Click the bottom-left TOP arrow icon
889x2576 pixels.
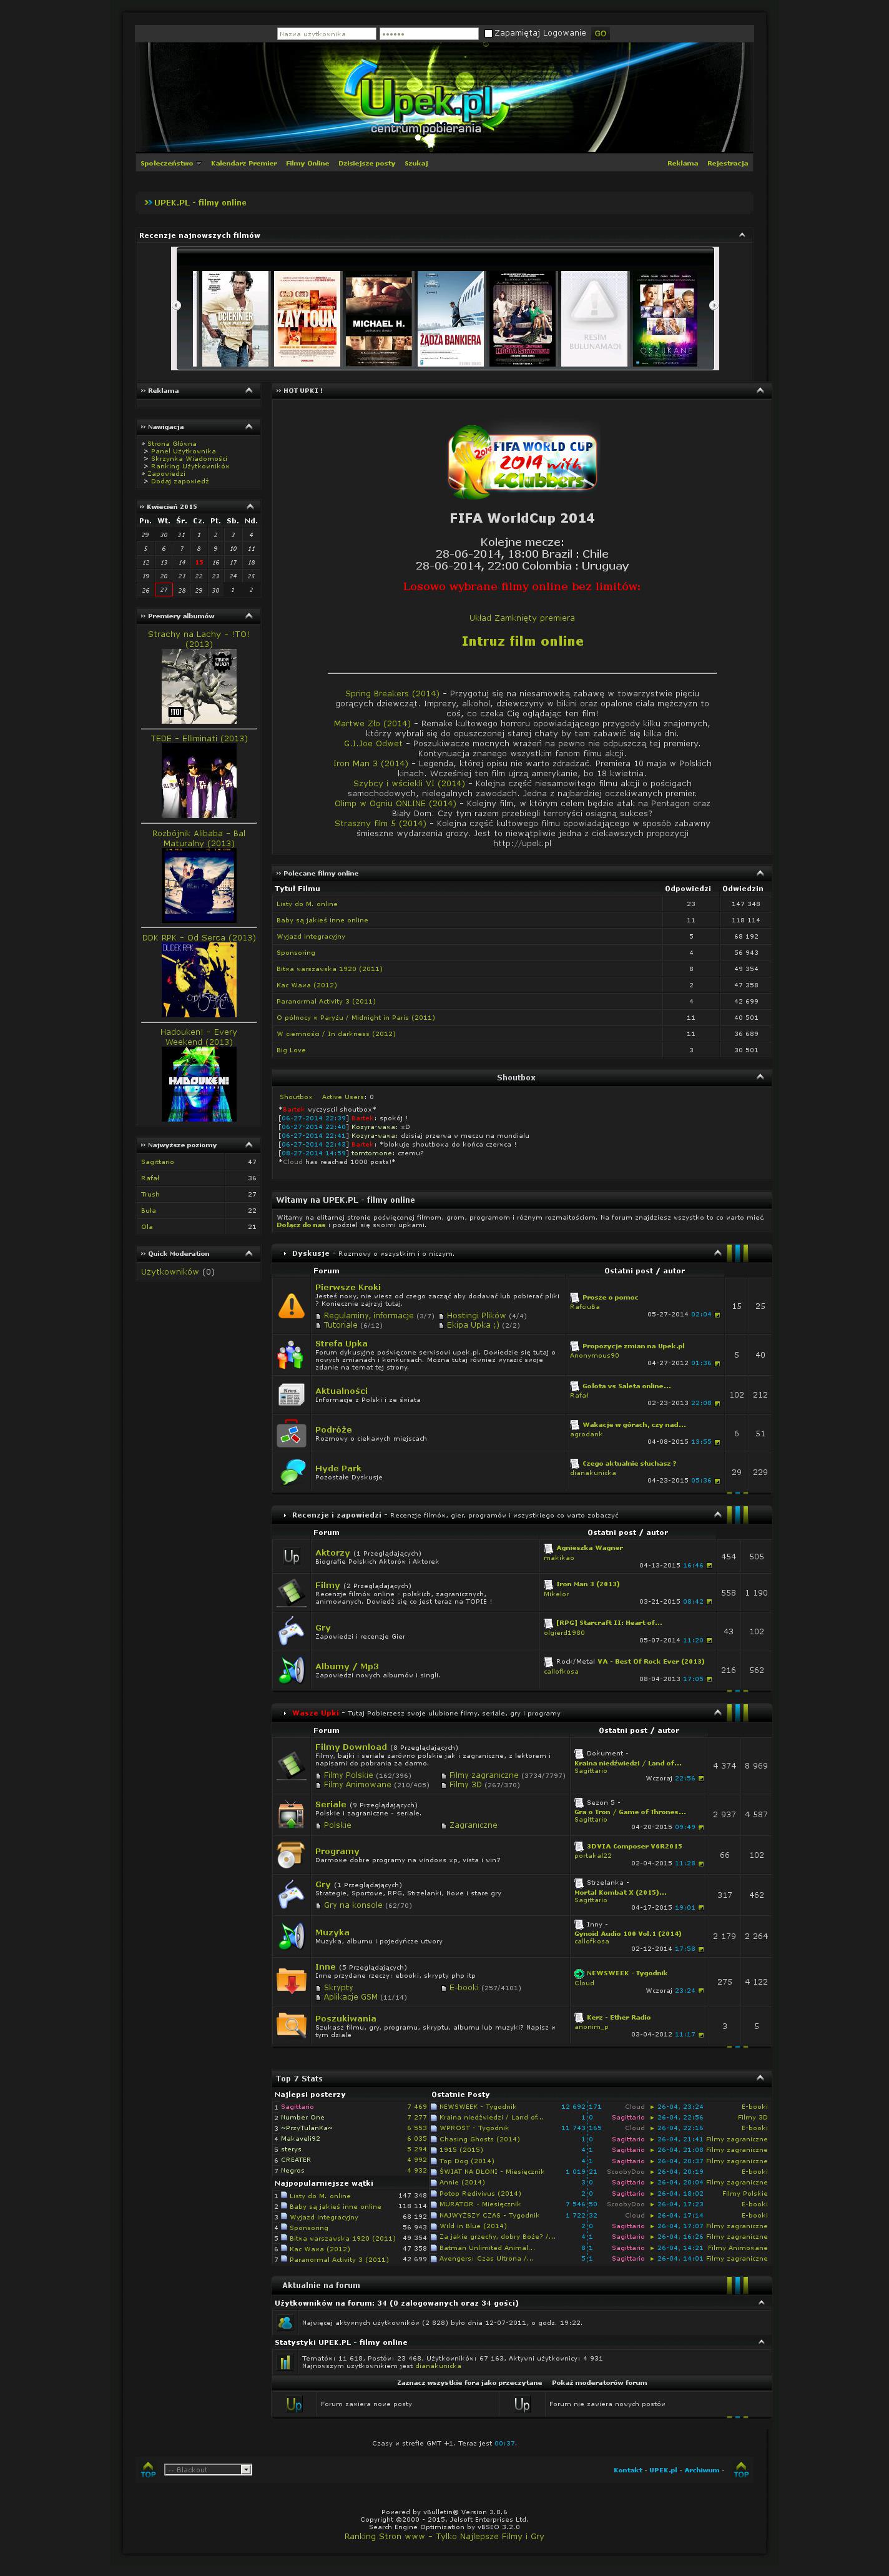pyautogui.click(x=148, y=2469)
